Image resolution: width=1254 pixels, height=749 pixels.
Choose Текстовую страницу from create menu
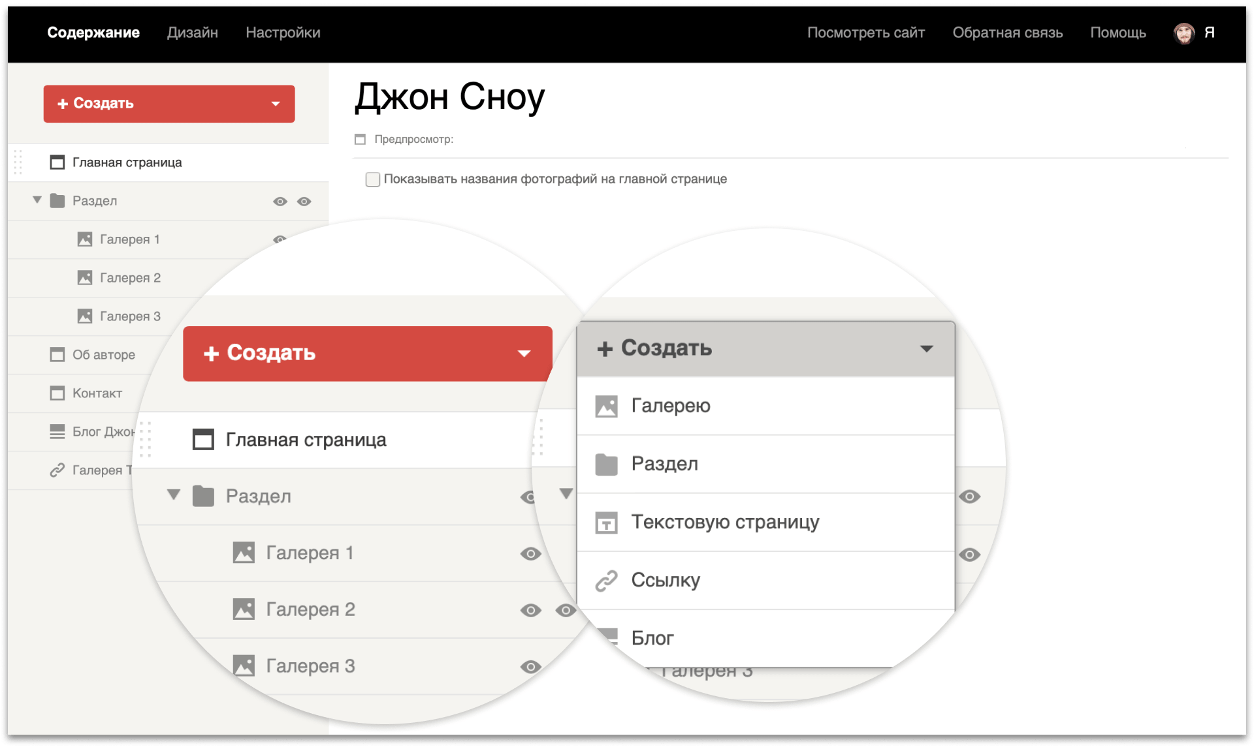click(x=725, y=523)
